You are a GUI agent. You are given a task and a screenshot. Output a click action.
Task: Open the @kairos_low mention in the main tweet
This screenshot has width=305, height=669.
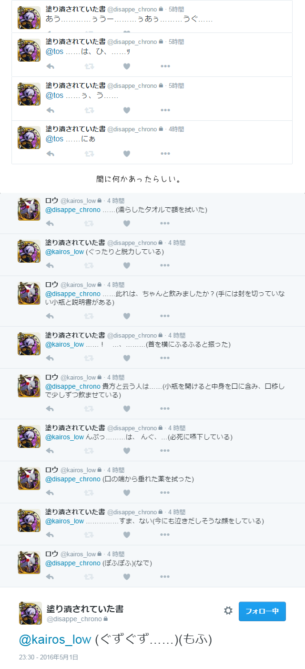click(55, 639)
